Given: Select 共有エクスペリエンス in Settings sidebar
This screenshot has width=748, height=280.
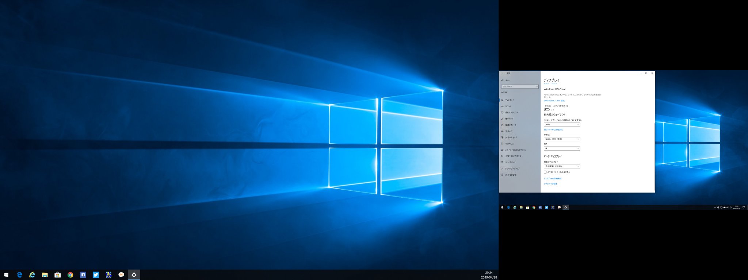Looking at the screenshot, I should coord(520,156).
